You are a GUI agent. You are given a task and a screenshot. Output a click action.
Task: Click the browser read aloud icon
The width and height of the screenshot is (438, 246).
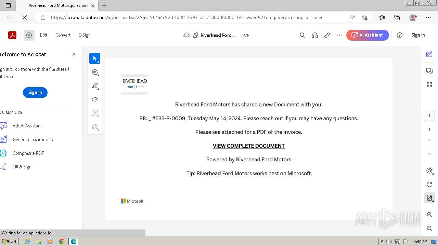352,17
